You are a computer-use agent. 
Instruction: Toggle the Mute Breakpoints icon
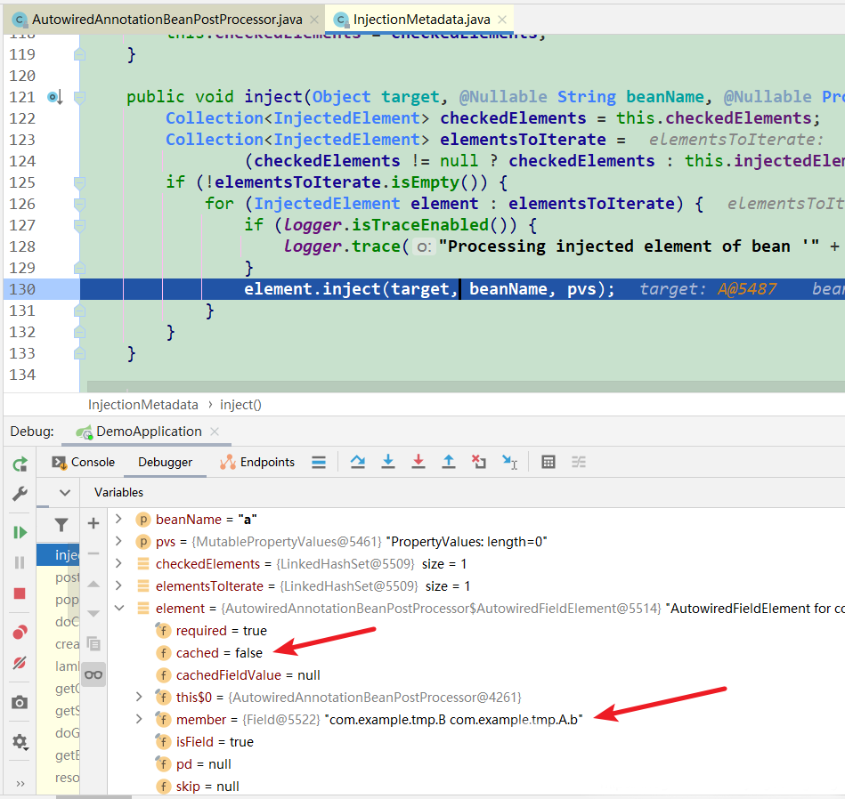[20, 664]
